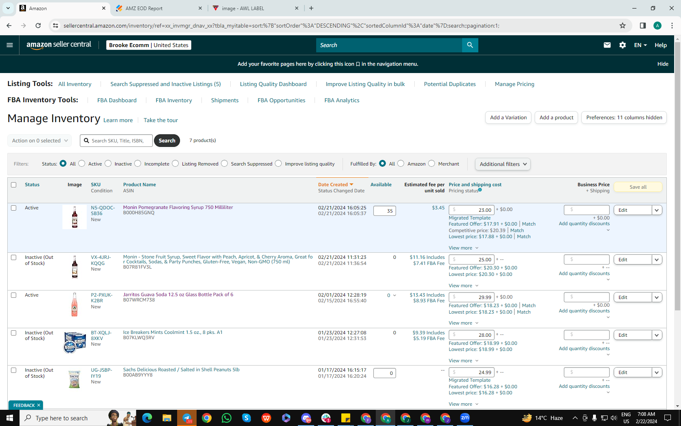681x426 pixels.
Task: Click the site information icon in address bar
Action: tap(56, 26)
